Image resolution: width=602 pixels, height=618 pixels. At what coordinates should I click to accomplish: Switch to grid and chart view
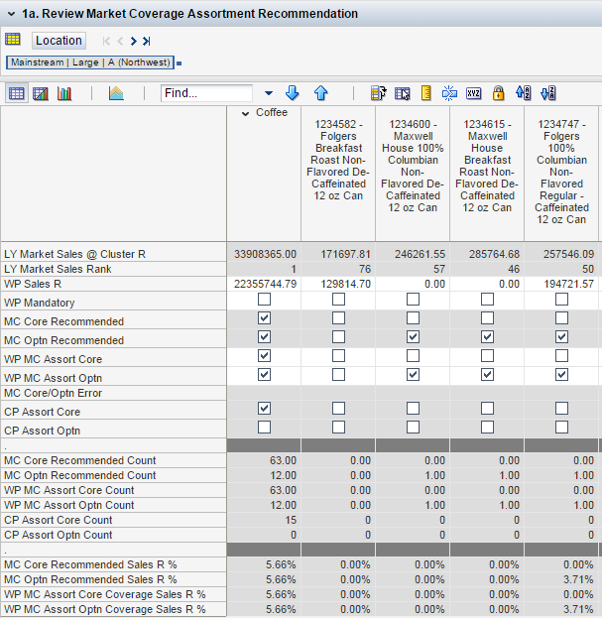pos(41,93)
